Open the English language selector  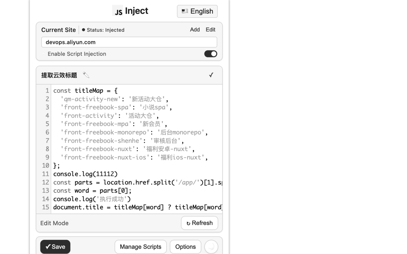click(197, 11)
